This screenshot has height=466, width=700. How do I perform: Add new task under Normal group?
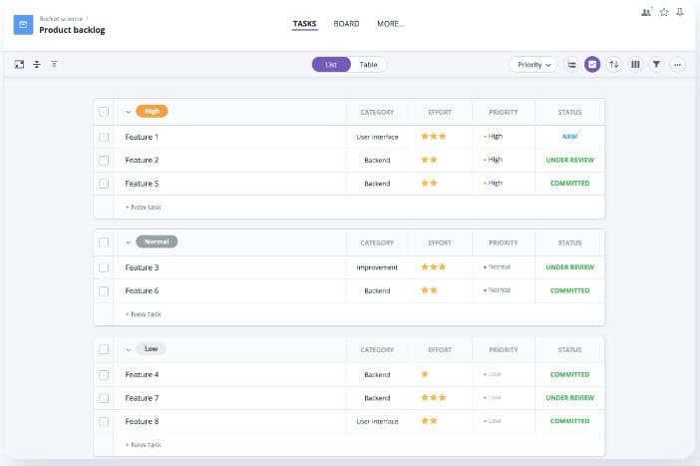point(144,314)
